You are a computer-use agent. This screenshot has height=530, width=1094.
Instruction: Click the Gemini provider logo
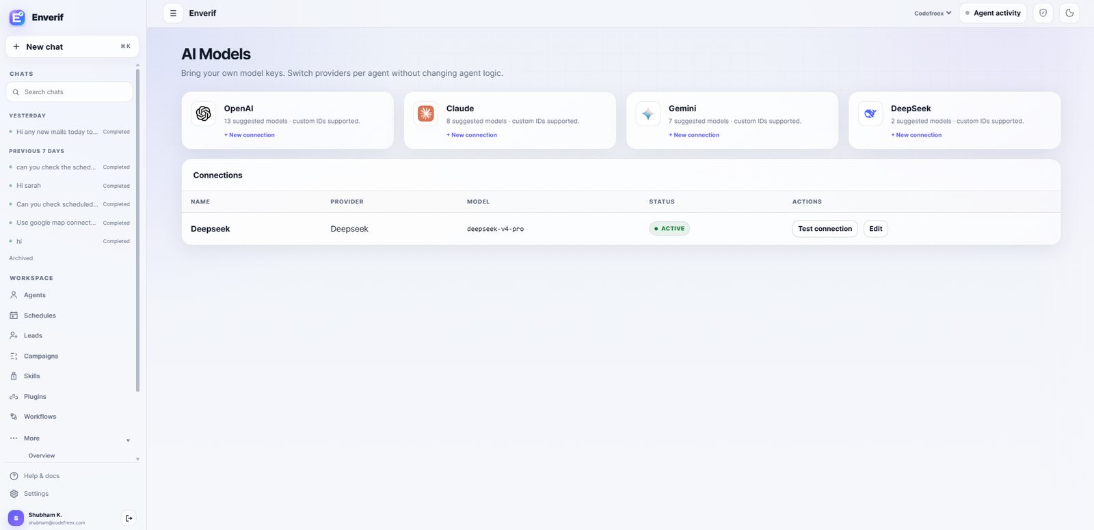pos(648,113)
